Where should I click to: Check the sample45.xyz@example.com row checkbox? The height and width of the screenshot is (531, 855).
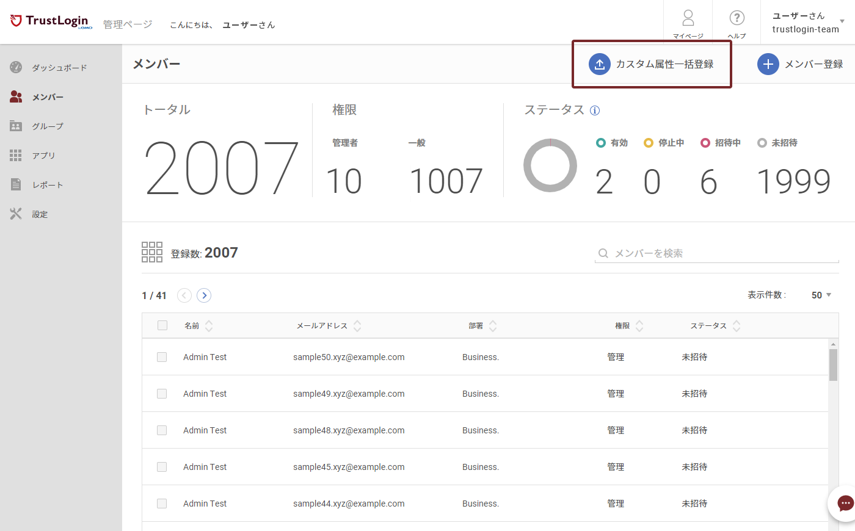click(162, 467)
